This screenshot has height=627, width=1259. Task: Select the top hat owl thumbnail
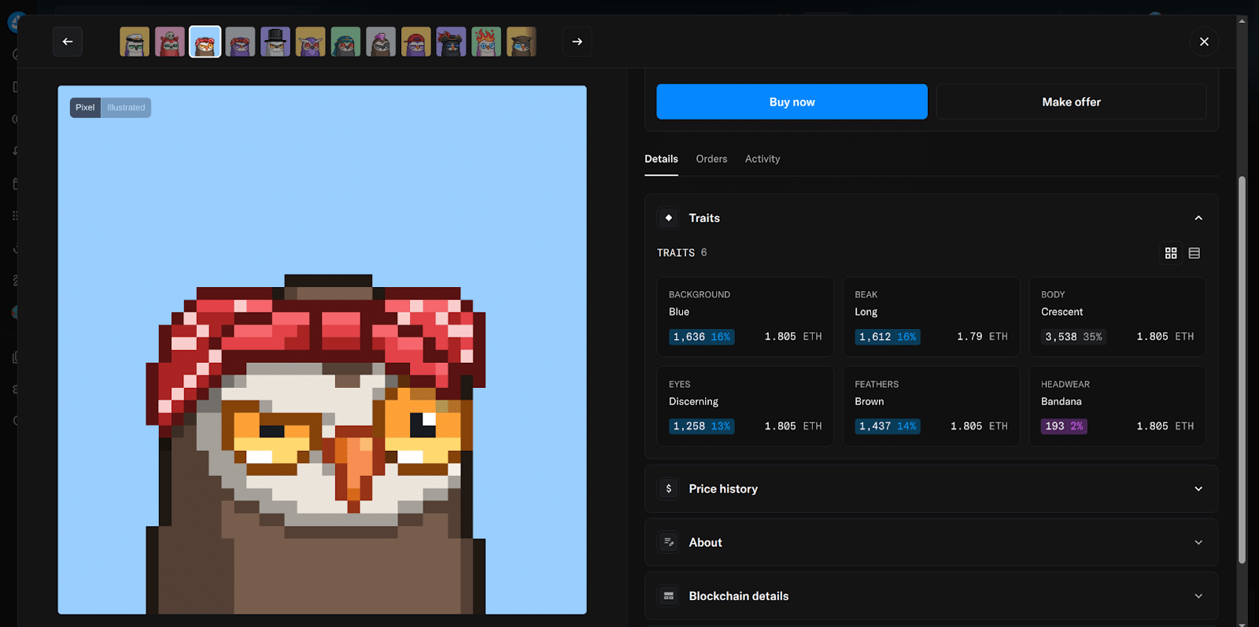coord(275,42)
